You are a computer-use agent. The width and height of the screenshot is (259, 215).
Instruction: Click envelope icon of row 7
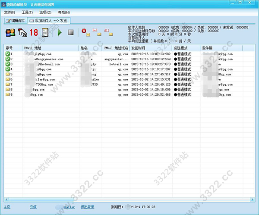[8, 84]
